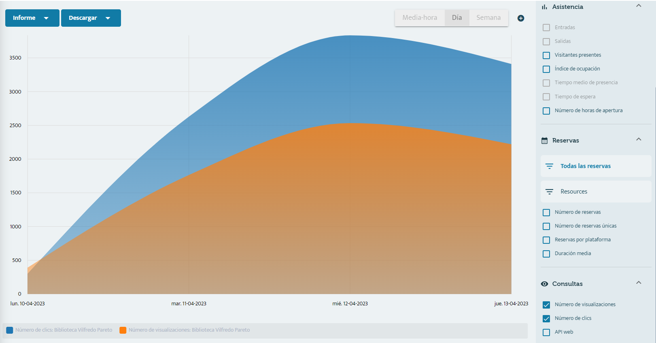Click the Descargar dropdown arrow icon
This screenshot has height=343, width=656.
click(108, 18)
